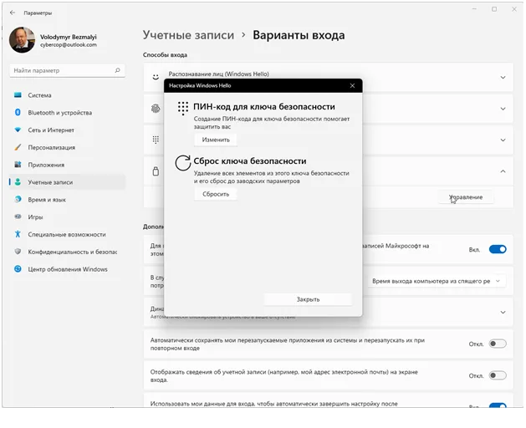Click the PIN keypad icon in sign-in list

coord(156,140)
